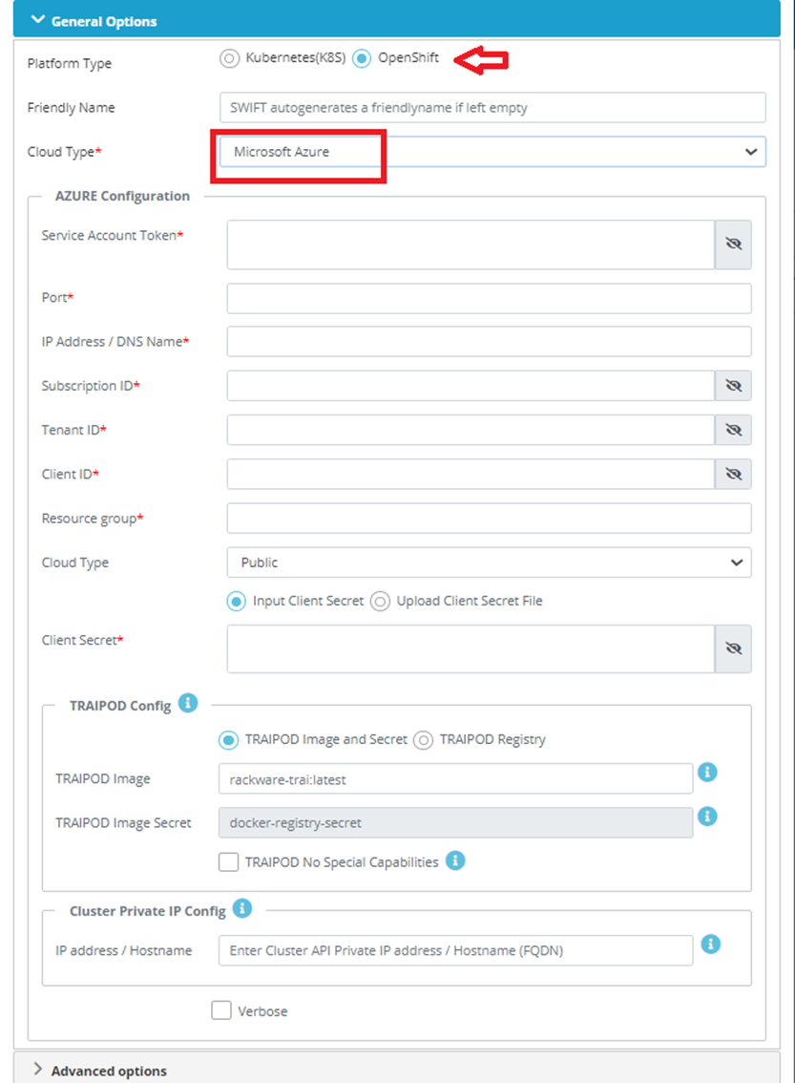
Task: Click the TRAIPOD Image Secret field
Action: click(455, 822)
